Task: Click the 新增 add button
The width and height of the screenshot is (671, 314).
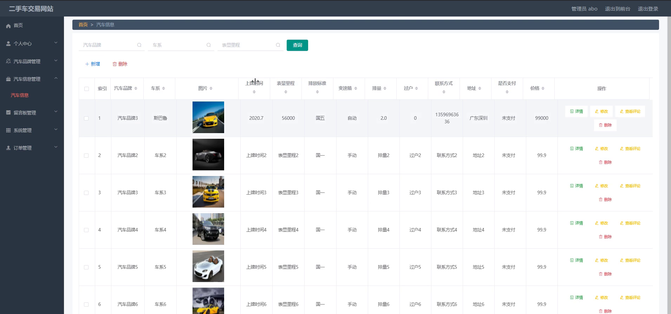Action: (92, 64)
